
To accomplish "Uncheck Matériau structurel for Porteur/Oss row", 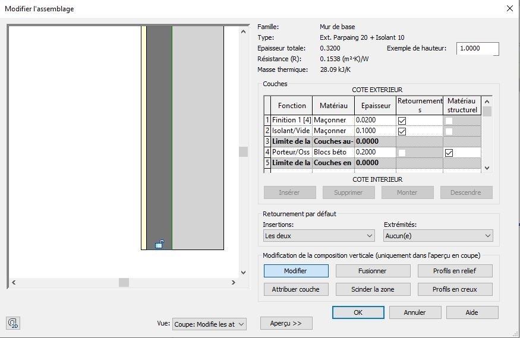I will coord(449,153).
